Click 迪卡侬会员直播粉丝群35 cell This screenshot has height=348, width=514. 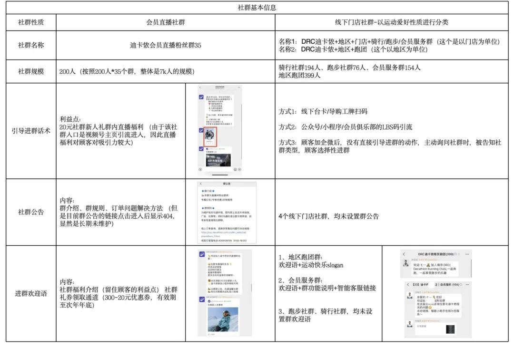(166, 45)
